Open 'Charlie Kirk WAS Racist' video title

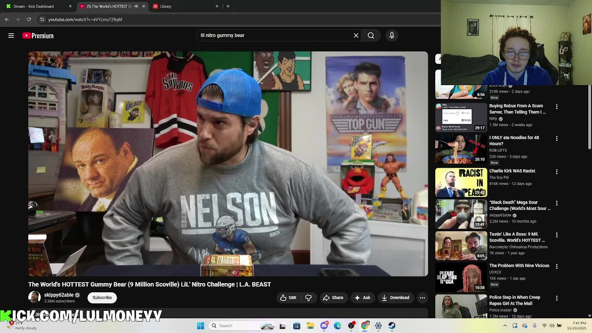pos(512,171)
